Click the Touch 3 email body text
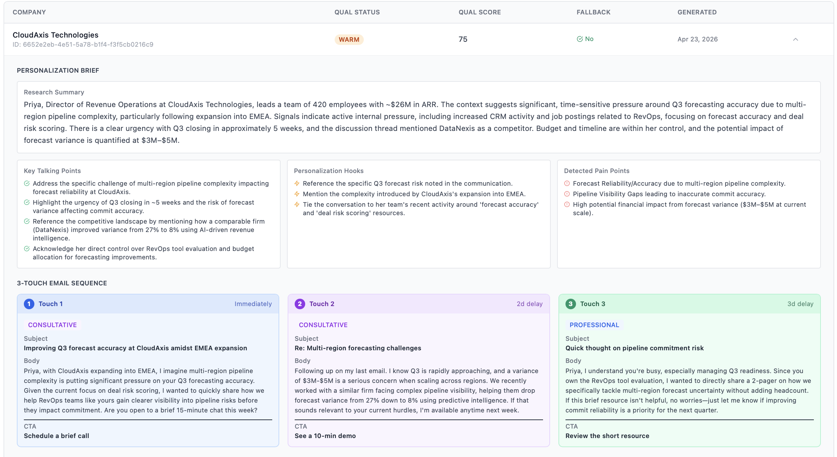The width and height of the screenshot is (837, 457). [688, 391]
